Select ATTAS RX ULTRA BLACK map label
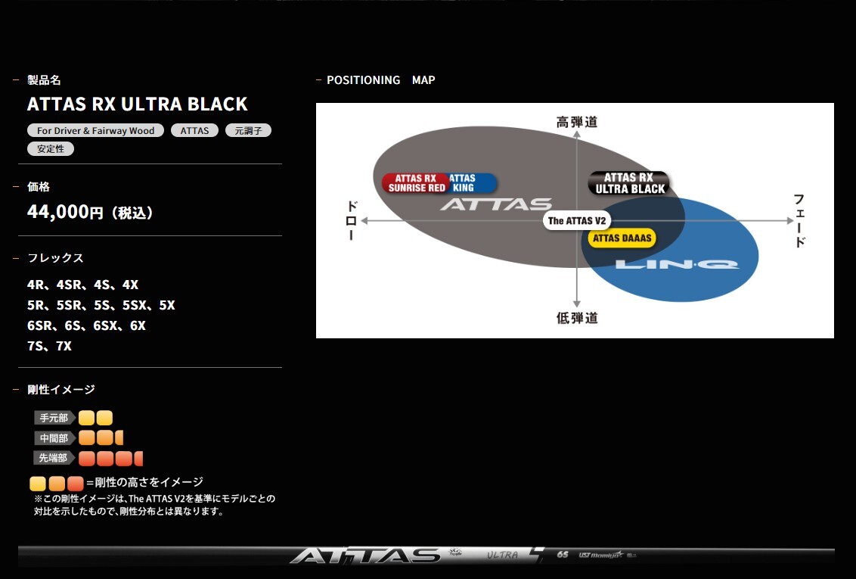Image resolution: width=856 pixels, height=579 pixels. coord(629,183)
